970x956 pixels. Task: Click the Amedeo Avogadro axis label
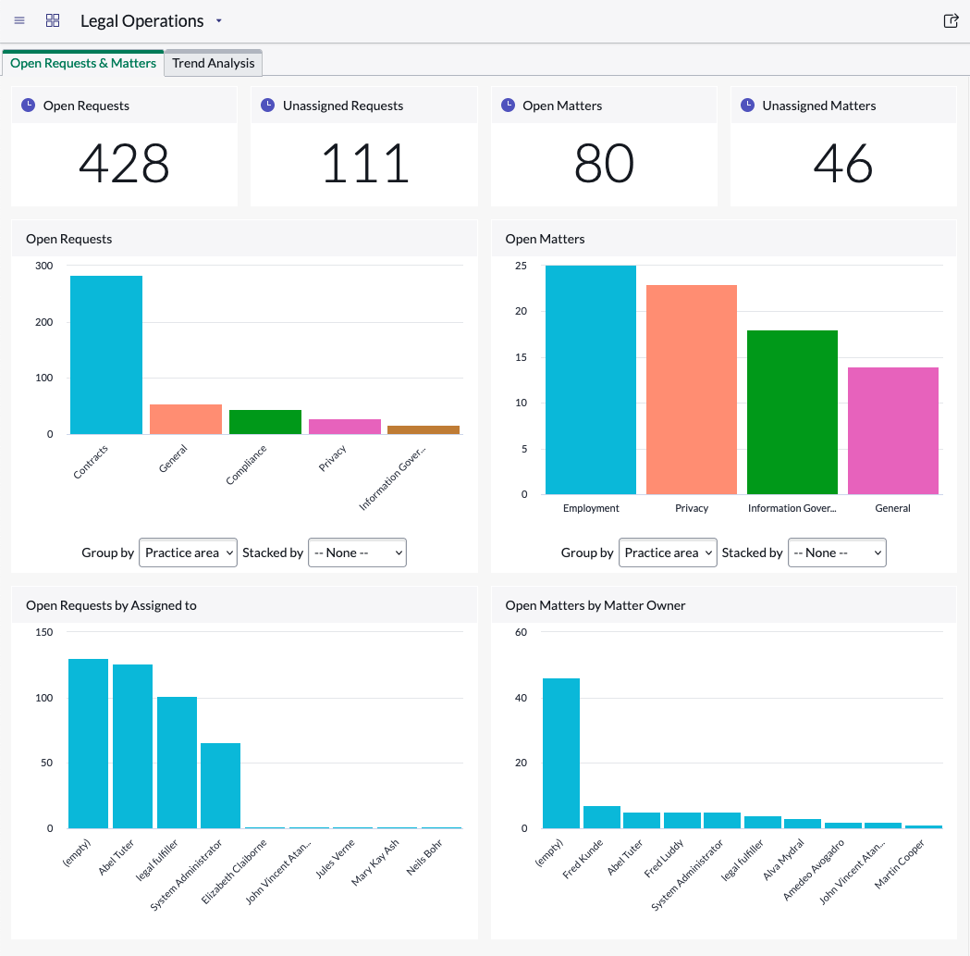(814, 870)
